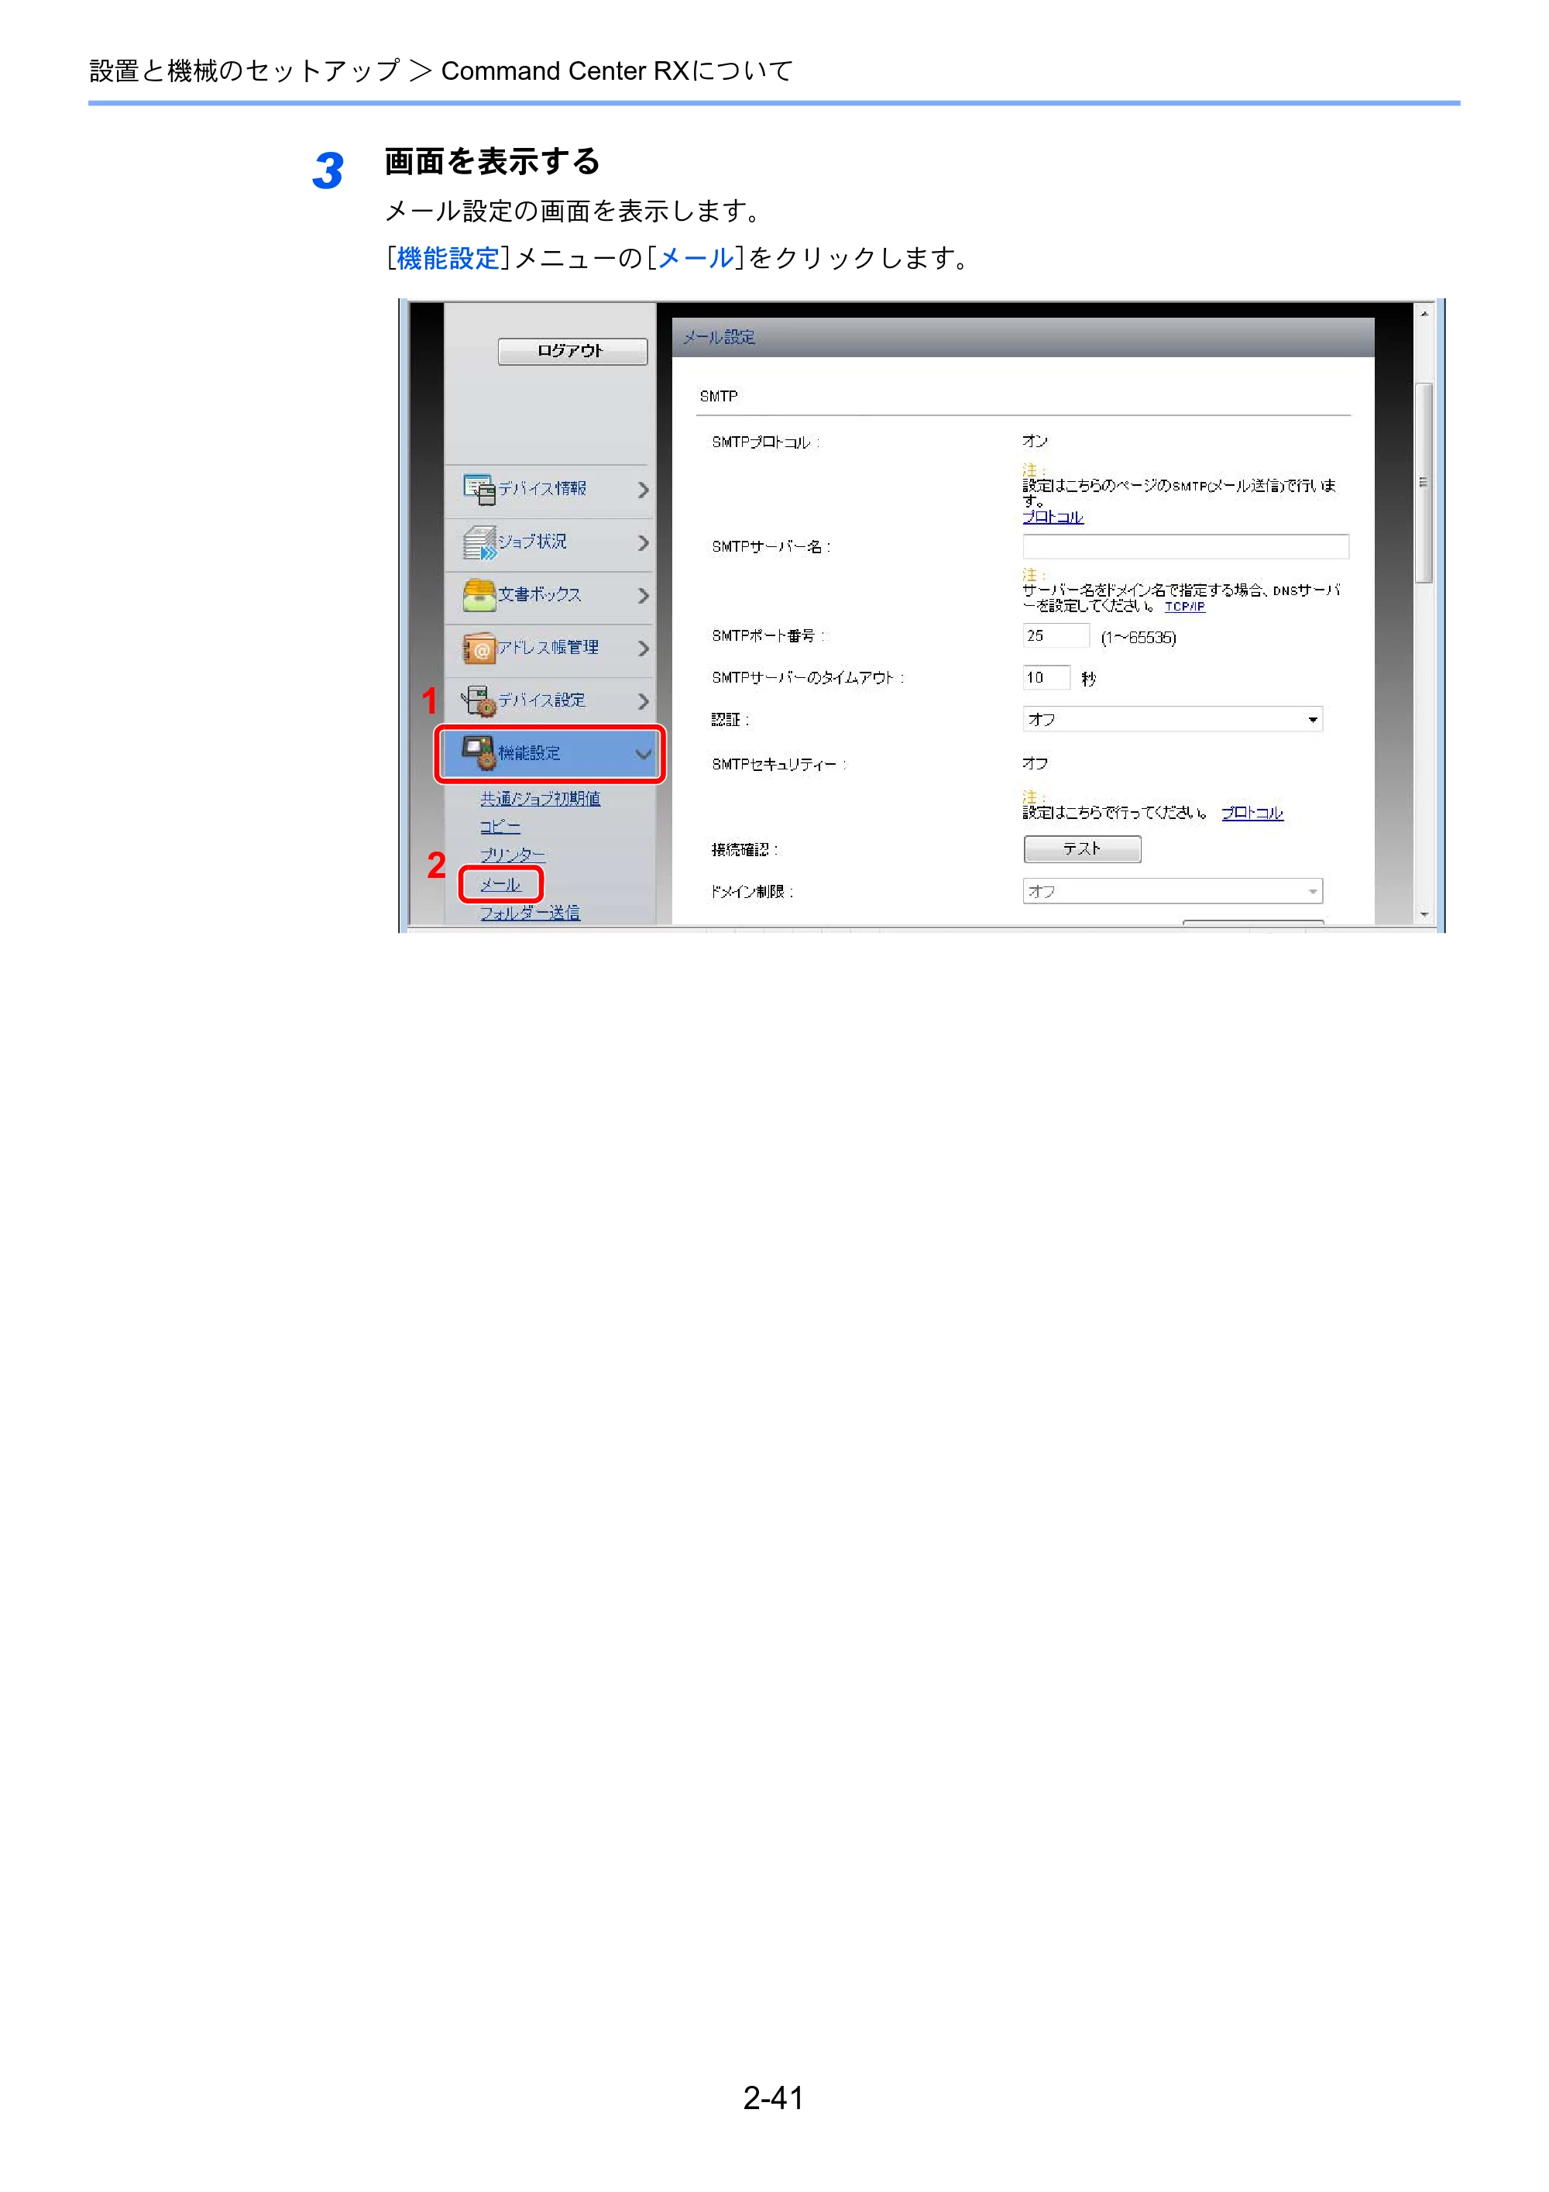The image size is (1549, 2192).
Task: Click the 機能設定 function settings icon
Action: [479, 753]
